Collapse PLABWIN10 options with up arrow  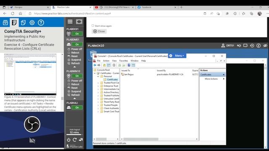pos(74,99)
